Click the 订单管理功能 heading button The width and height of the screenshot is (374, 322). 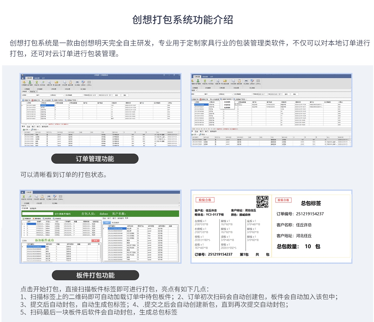95,159
